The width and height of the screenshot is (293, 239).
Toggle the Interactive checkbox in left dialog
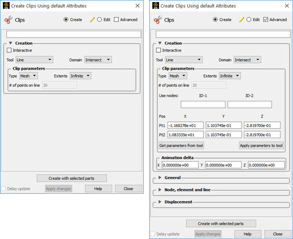(x=9, y=50)
